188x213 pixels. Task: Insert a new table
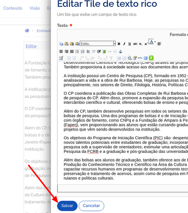click(61, 58)
